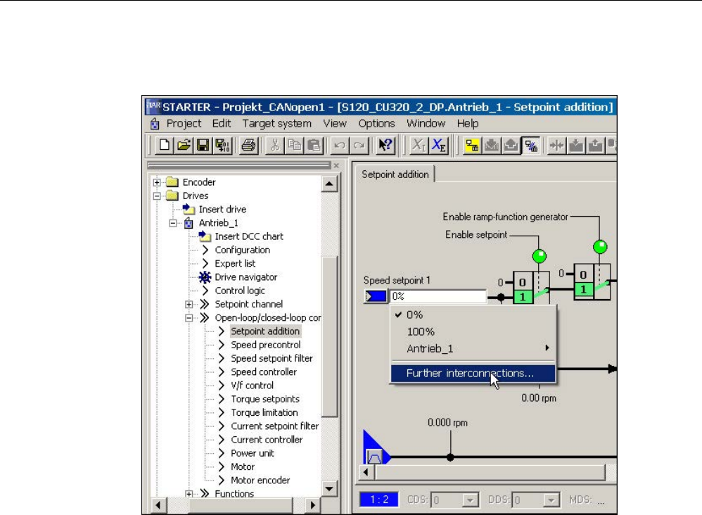Click the Insert drive folder icon

[189, 209]
